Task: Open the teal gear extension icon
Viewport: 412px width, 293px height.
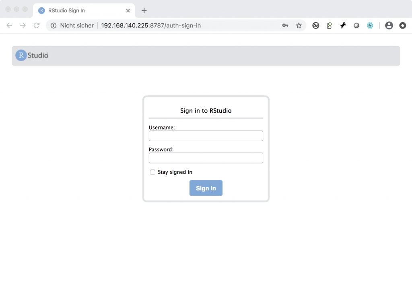Action: tap(370, 25)
